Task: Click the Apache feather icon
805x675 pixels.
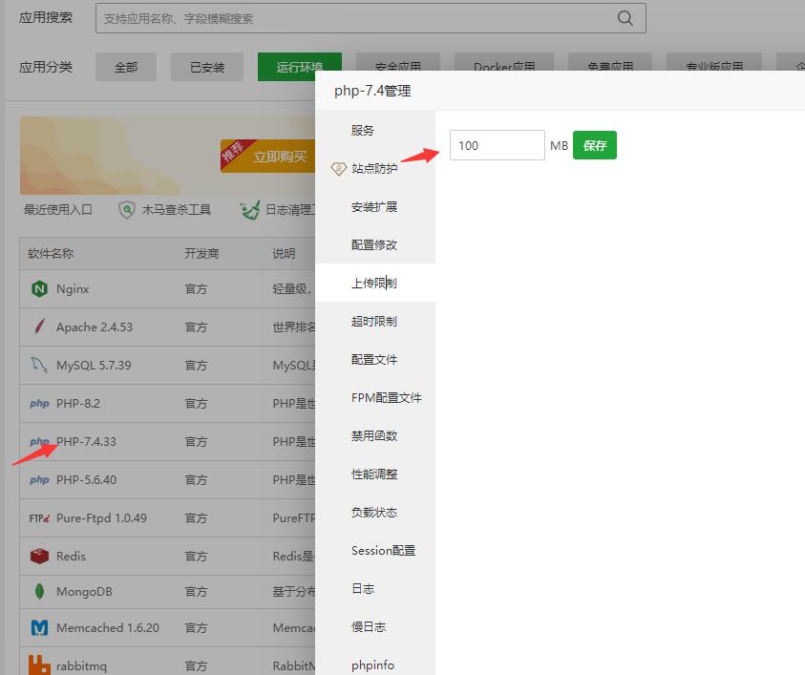Action: [x=39, y=327]
